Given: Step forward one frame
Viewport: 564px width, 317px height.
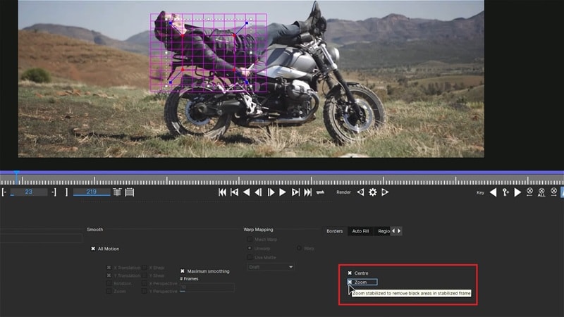Looking at the screenshot, I should (271, 192).
